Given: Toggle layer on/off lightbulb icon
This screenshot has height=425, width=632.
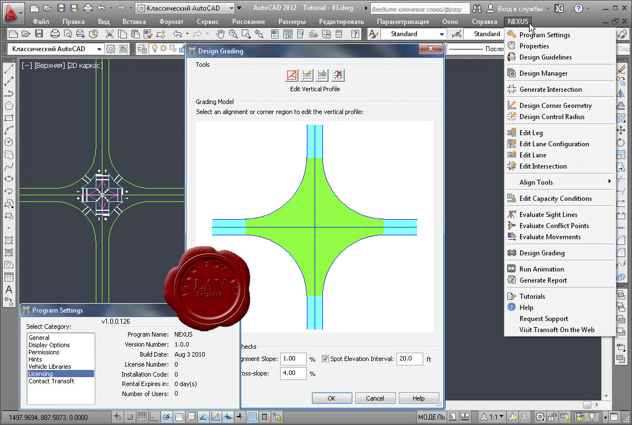Looking at the screenshot, I should (154, 49).
